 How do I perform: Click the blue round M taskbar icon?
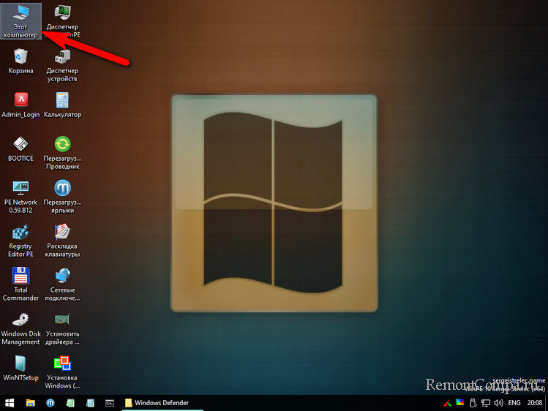click(x=50, y=403)
